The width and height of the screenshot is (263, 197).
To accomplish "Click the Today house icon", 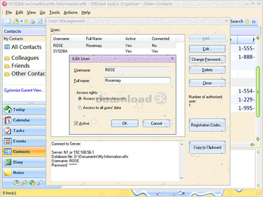I will pos(8,109).
